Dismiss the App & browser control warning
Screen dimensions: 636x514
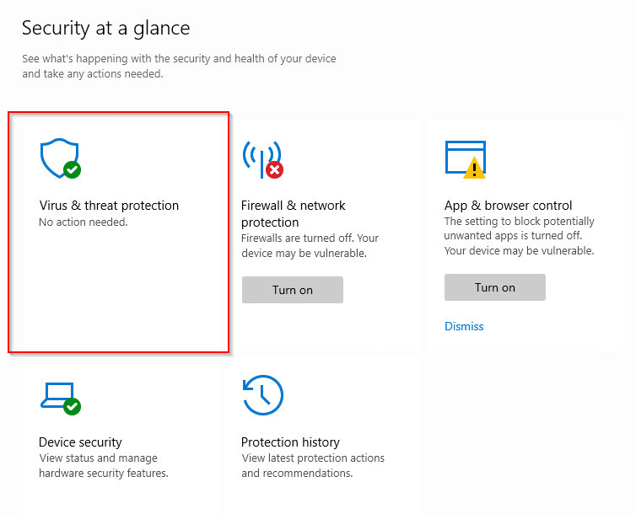pyautogui.click(x=464, y=326)
